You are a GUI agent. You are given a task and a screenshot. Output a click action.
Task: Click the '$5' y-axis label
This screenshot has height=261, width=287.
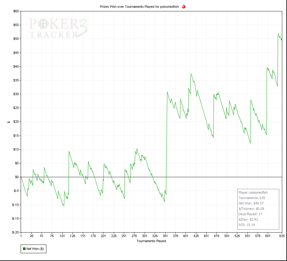17,163
